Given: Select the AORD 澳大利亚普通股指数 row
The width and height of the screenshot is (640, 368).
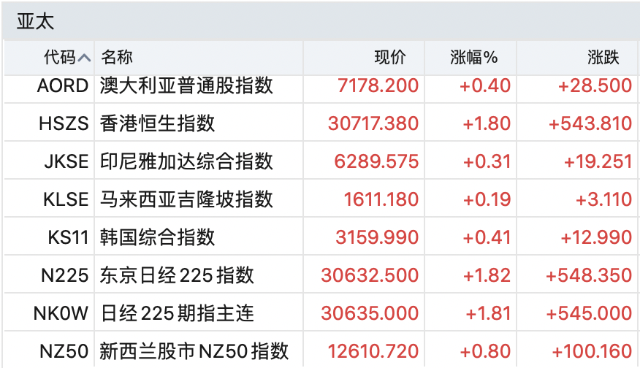Looking at the screenshot, I should pos(321,85).
